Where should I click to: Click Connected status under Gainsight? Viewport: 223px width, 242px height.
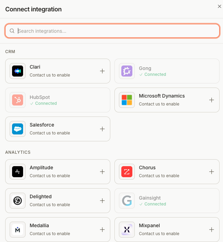153,204
